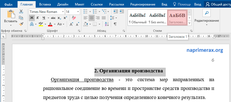Open the Paste options arrow under Вставить

point(11,25)
